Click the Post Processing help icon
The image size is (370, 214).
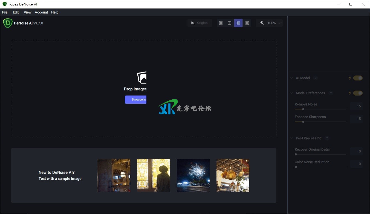point(327,138)
